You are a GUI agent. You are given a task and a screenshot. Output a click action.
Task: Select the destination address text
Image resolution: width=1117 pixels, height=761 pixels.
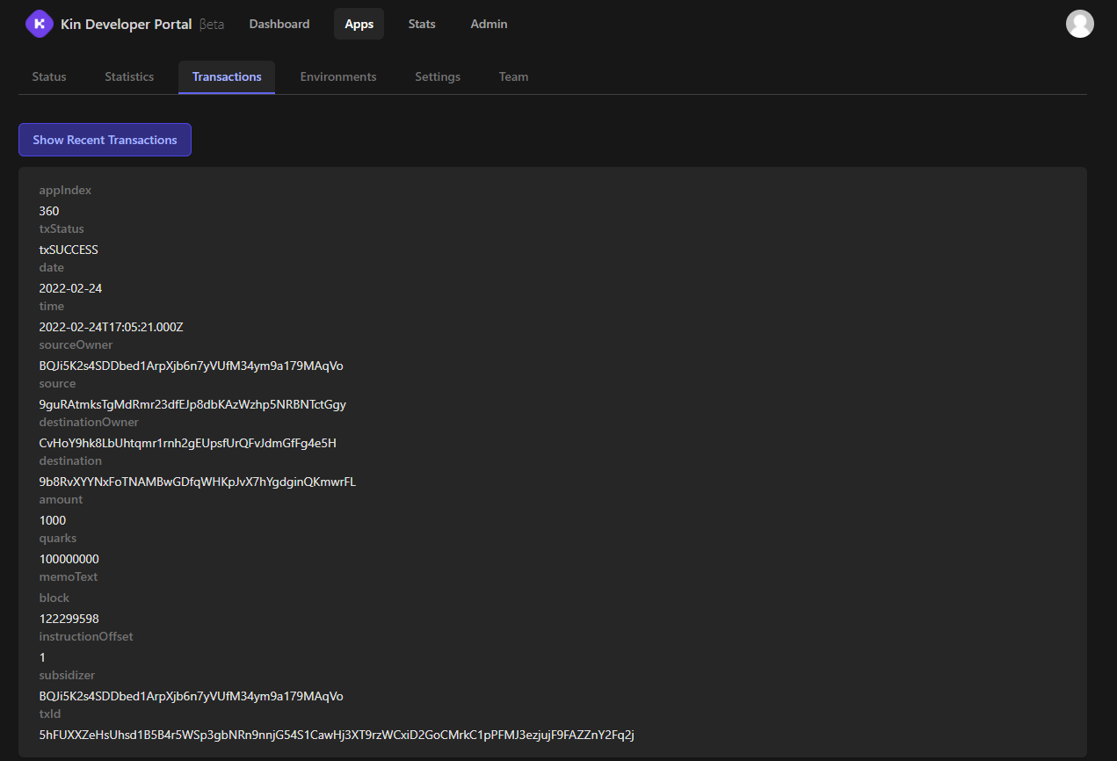coord(197,481)
